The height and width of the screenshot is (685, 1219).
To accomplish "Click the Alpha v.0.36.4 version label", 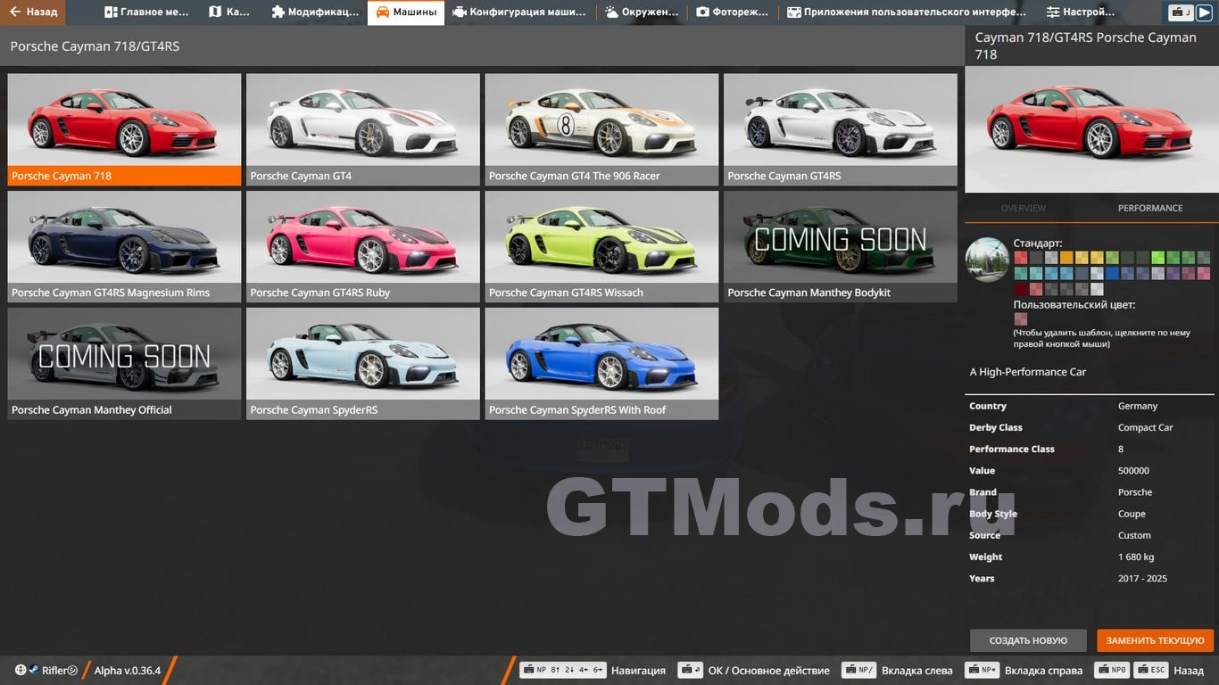I will click(128, 671).
